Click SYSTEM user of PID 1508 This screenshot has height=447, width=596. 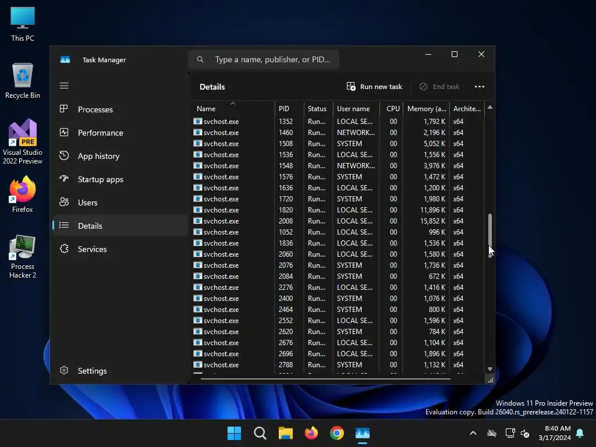(x=349, y=144)
